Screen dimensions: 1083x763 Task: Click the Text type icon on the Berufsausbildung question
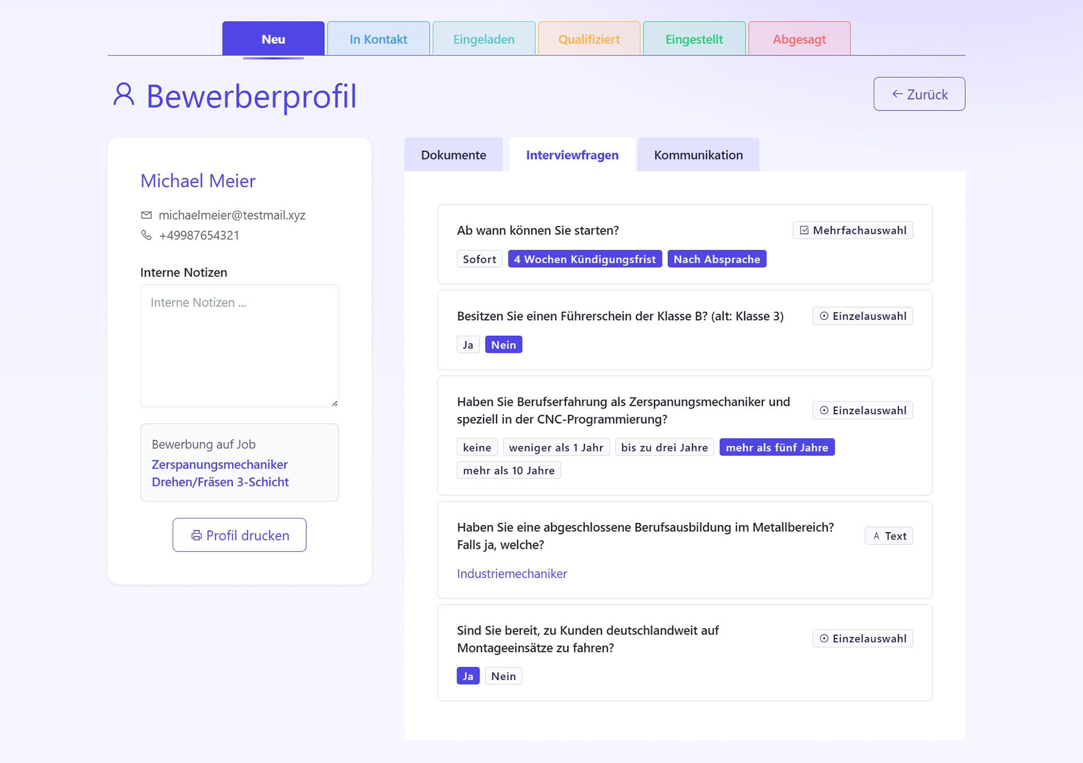(875, 535)
